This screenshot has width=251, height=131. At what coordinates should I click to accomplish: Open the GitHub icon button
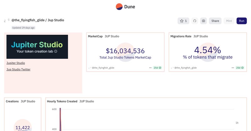pos(195,21)
